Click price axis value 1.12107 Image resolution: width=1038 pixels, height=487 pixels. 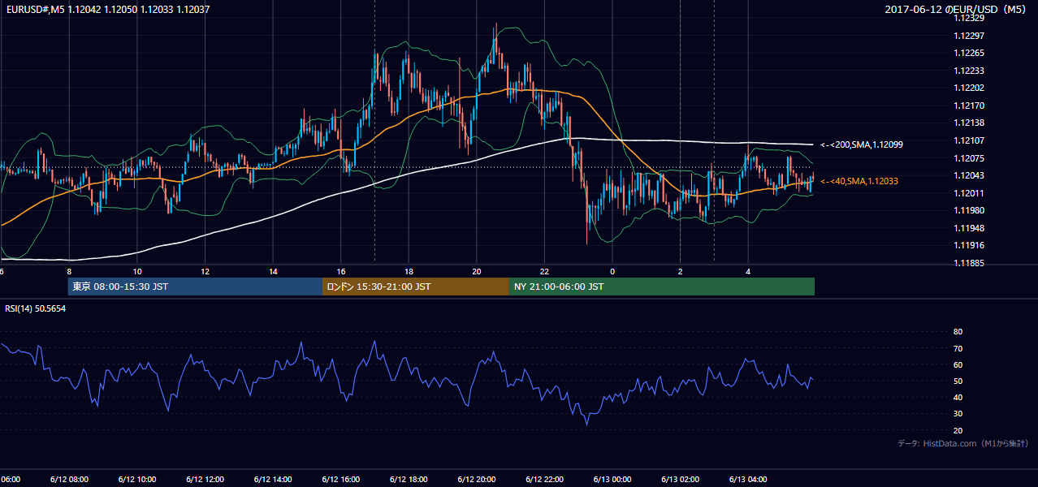click(969, 140)
